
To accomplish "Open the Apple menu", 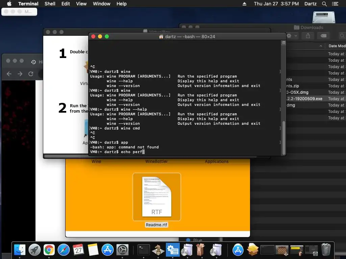I will click(9, 4).
